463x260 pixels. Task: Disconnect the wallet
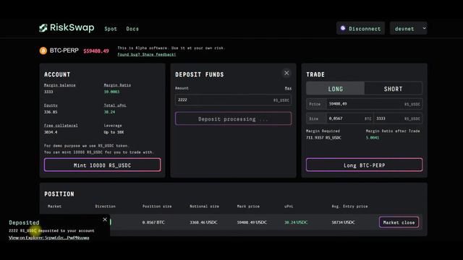click(x=360, y=28)
